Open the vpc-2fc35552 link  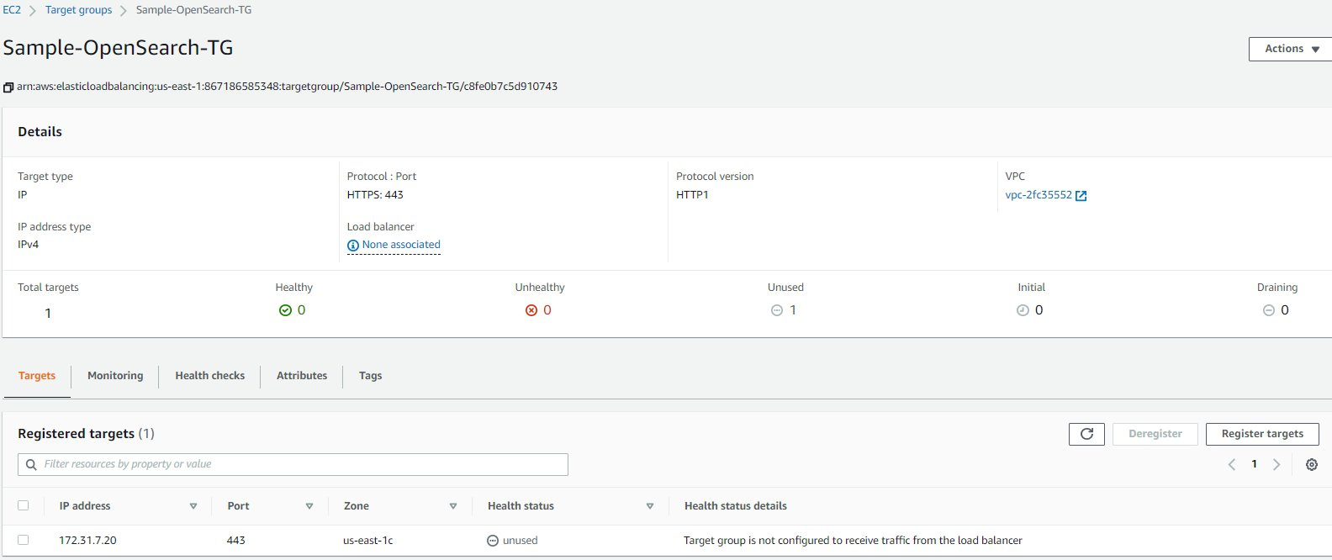tap(1039, 195)
